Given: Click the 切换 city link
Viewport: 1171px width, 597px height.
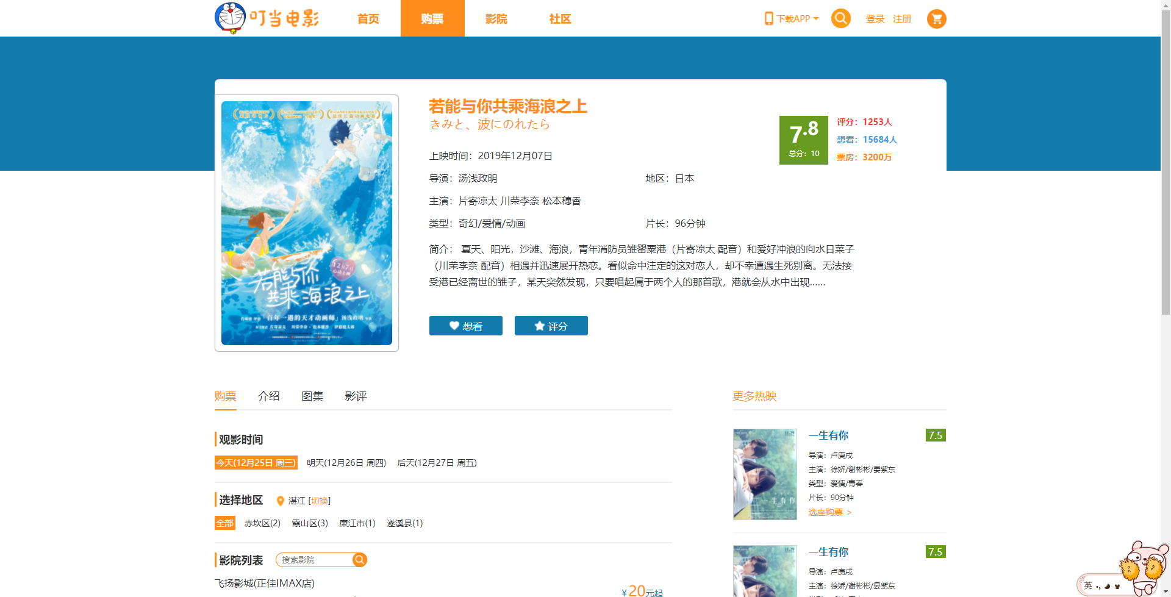Looking at the screenshot, I should [320, 501].
